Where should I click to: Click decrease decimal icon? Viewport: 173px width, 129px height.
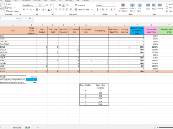[x=114, y=9]
